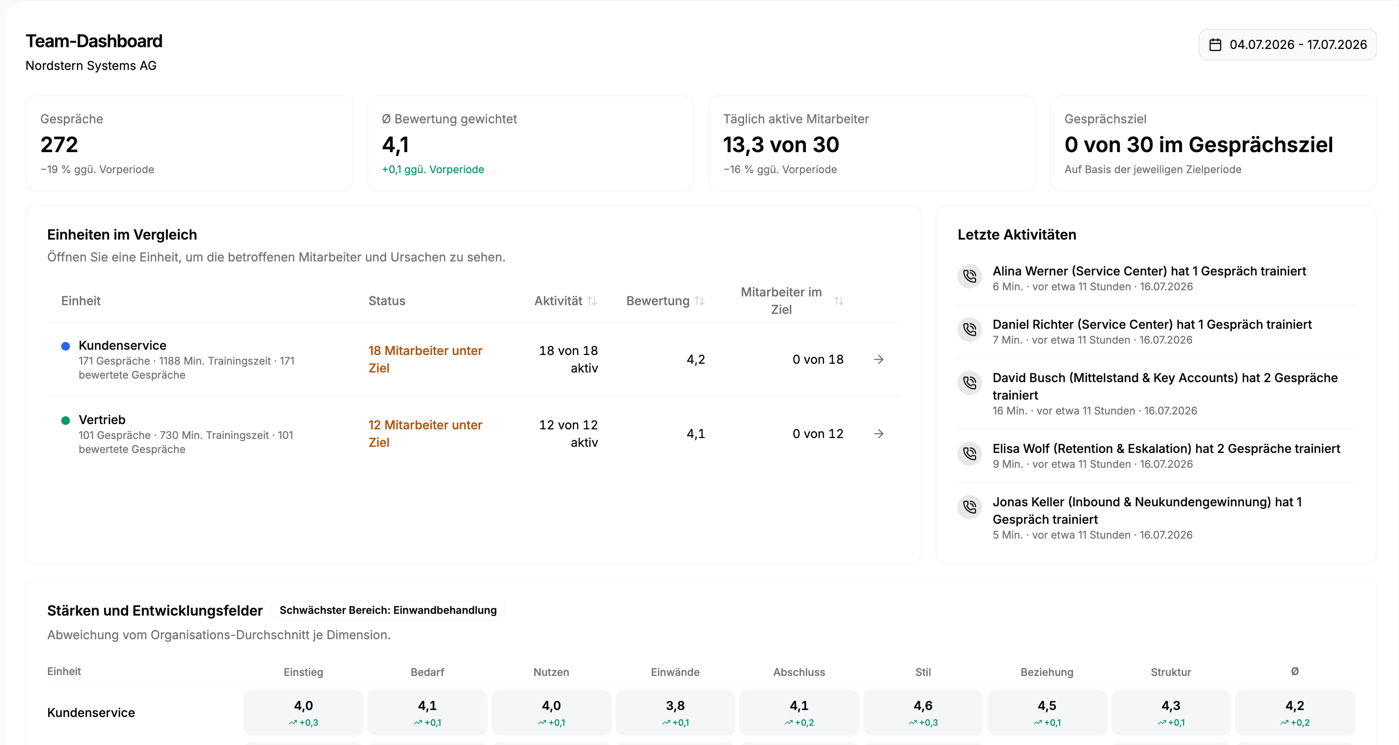Click Team-Dashboard page title
The height and width of the screenshot is (745, 1399).
click(94, 41)
